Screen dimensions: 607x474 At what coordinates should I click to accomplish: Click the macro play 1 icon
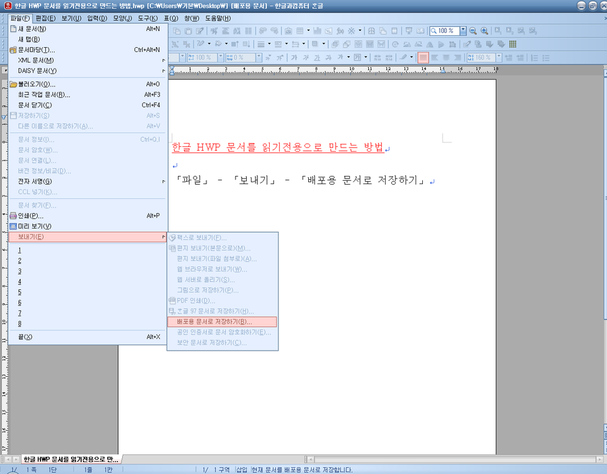[x=498, y=30]
